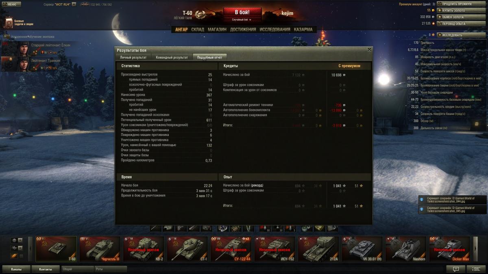Click Продолжительность боя 3 мин 31 с
This screenshot has height=274, width=488.
(167, 190)
